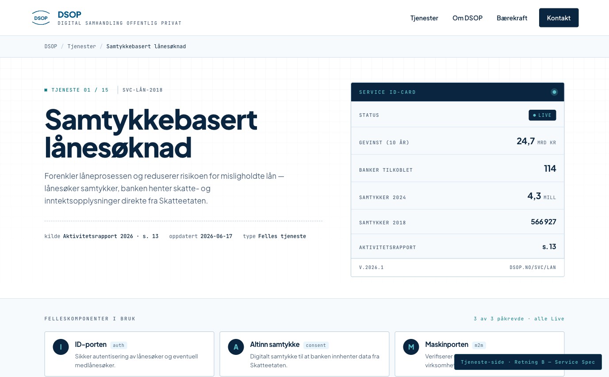This screenshot has height=377, width=609.
Task: Click the ID-porten card title
Action: pyautogui.click(x=91, y=345)
